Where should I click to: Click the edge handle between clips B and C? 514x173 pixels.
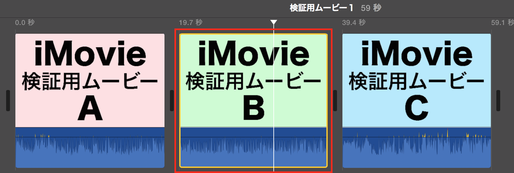(335, 101)
